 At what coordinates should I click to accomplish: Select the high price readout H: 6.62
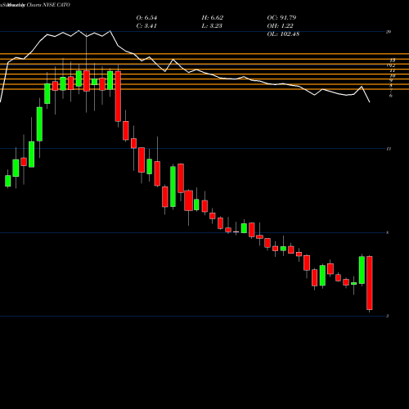tap(213, 18)
